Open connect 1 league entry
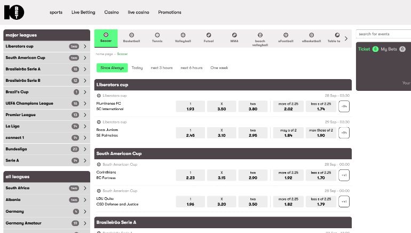The image size is (411, 233). pos(46,138)
